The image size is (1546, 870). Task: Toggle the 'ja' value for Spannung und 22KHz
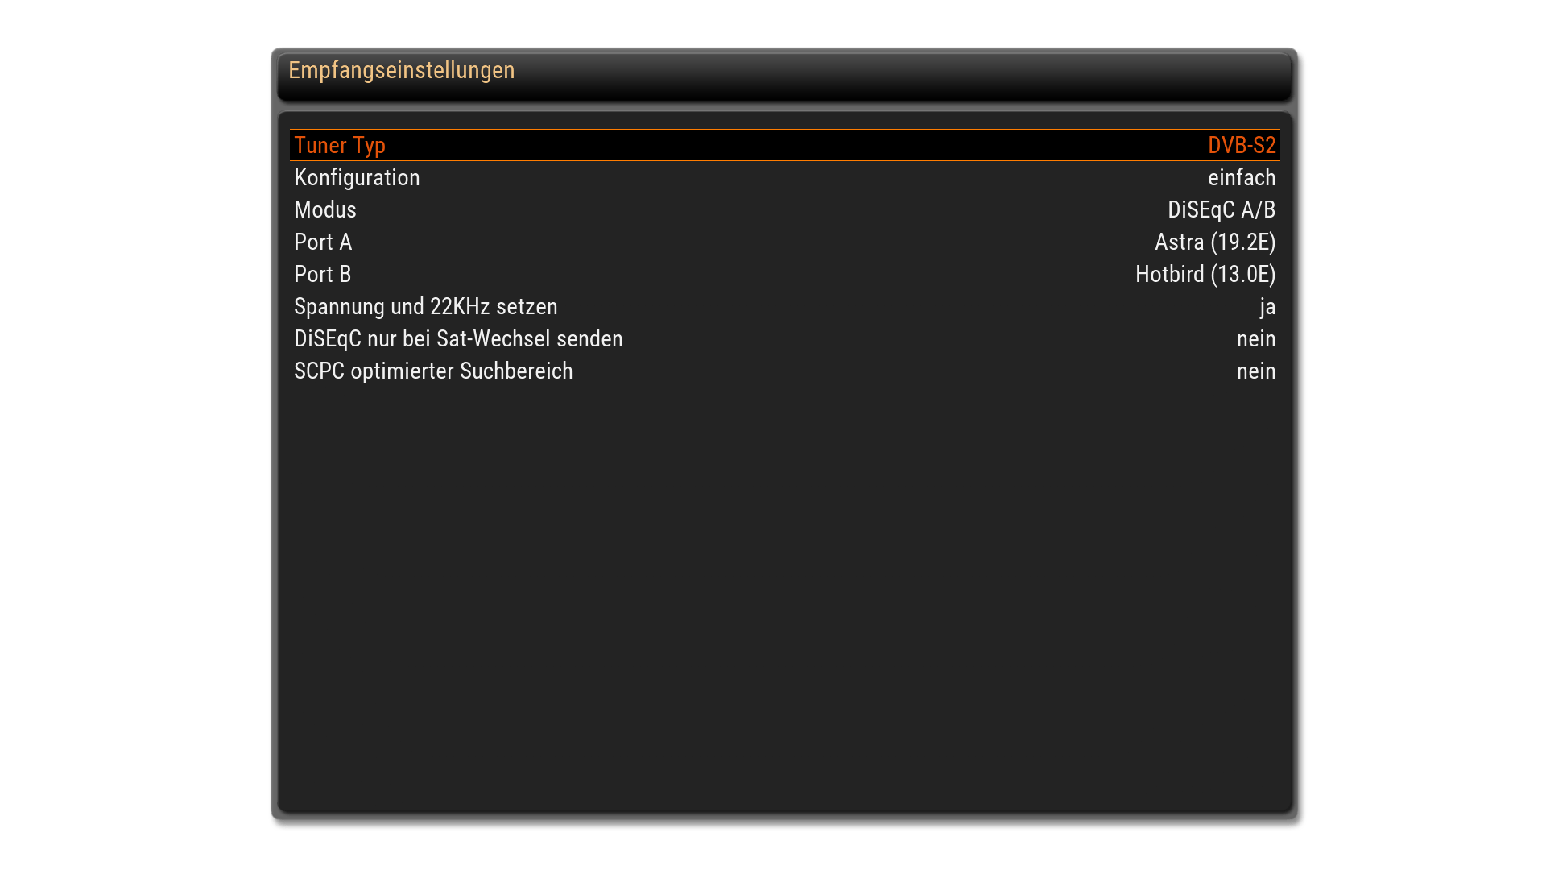coord(1267,307)
